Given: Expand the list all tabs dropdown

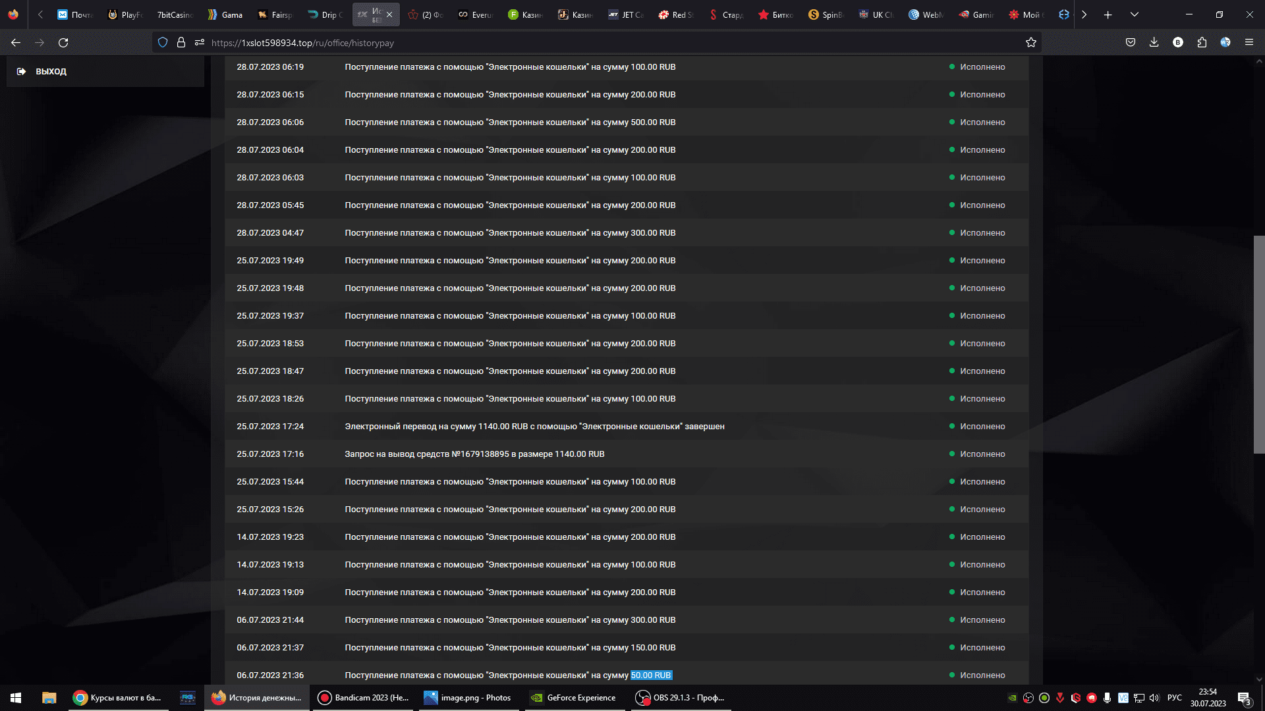Looking at the screenshot, I should [1135, 14].
